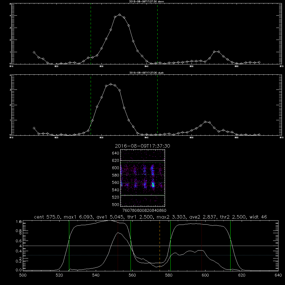Image resolution: width=285 pixels, height=285 pixels.
Task: Click the colored spectrogram image
Action: [143, 178]
